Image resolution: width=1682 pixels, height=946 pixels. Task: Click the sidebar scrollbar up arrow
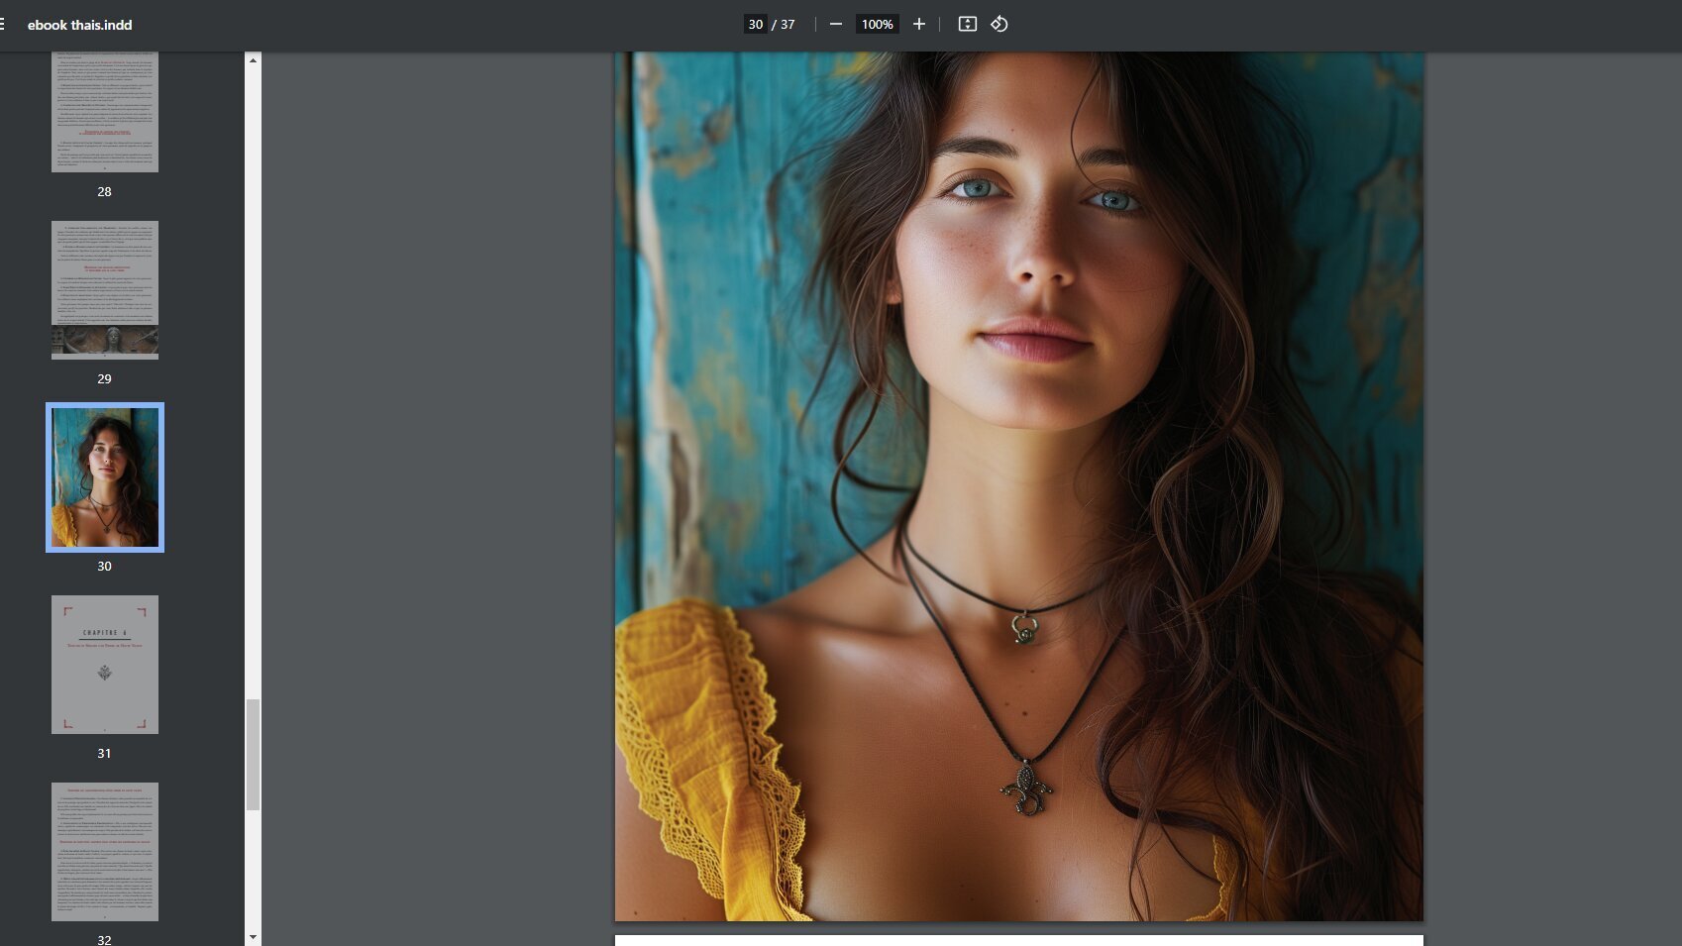click(x=253, y=60)
